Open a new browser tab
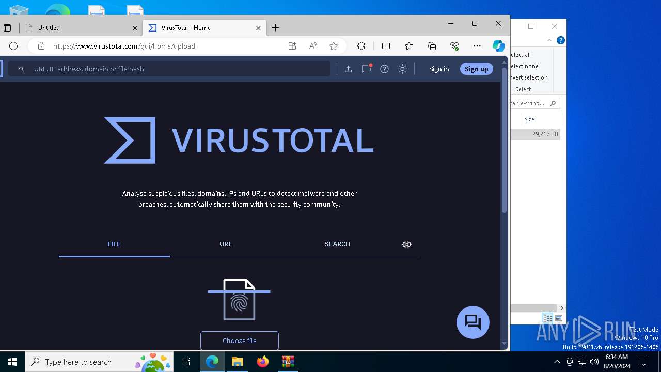The image size is (661, 372). [x=276, y=28]
